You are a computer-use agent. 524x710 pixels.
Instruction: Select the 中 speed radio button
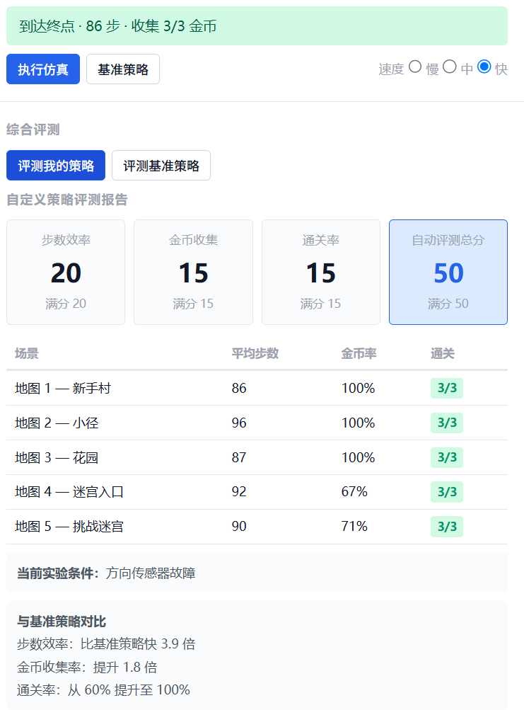pyautogui.click(x=449, y=67)
